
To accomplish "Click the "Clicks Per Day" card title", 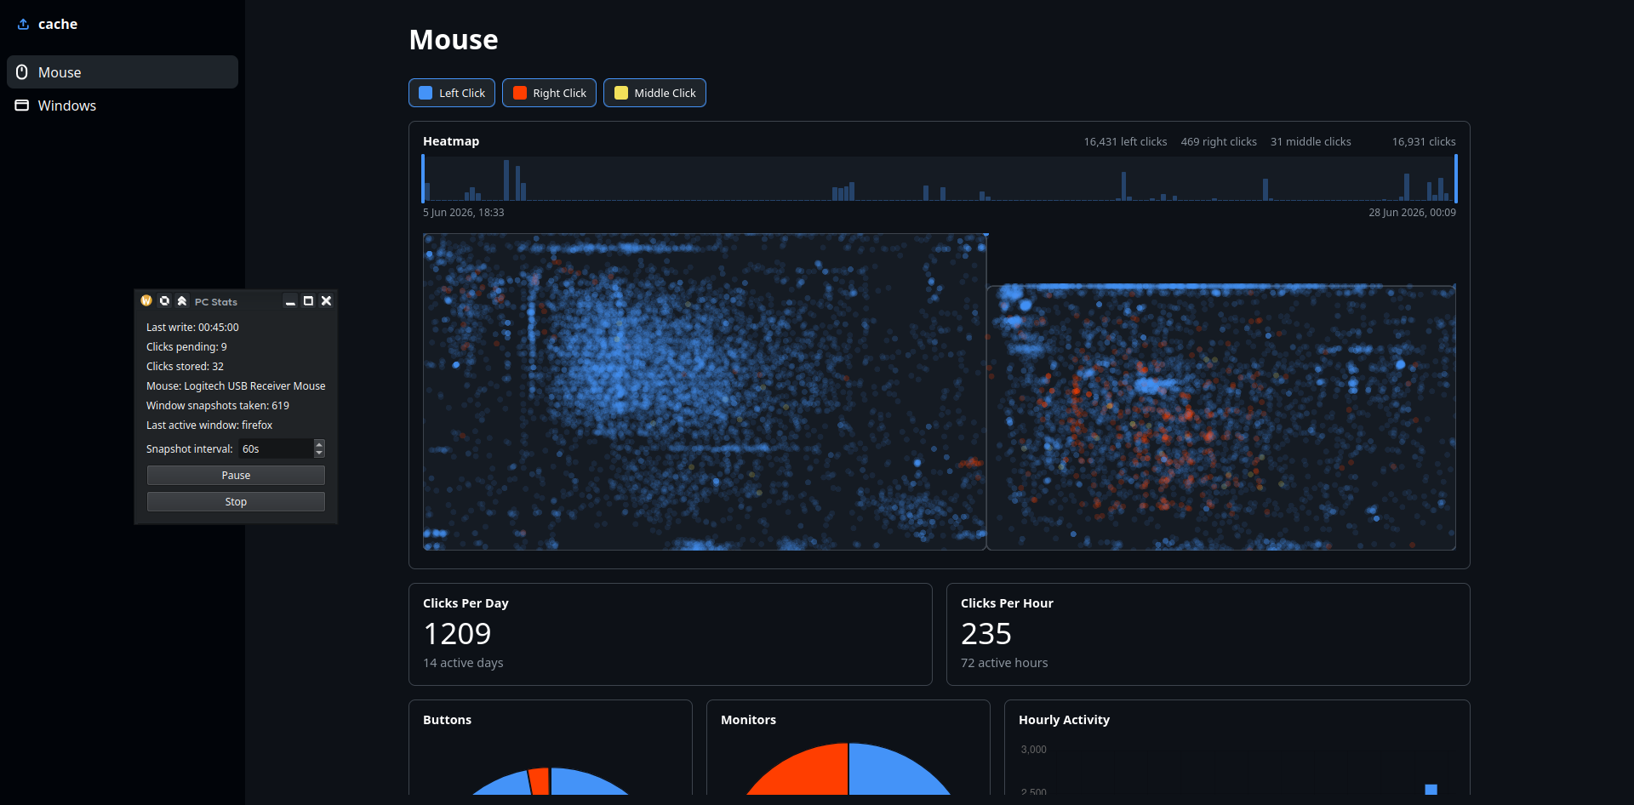I will [x=466, y=603].
